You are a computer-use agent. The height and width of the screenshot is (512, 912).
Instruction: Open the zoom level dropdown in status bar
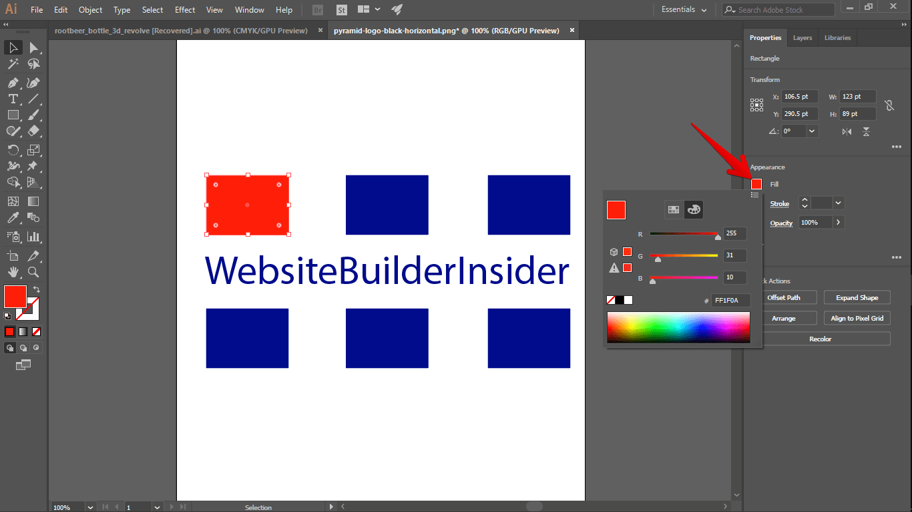coord(90,507)
